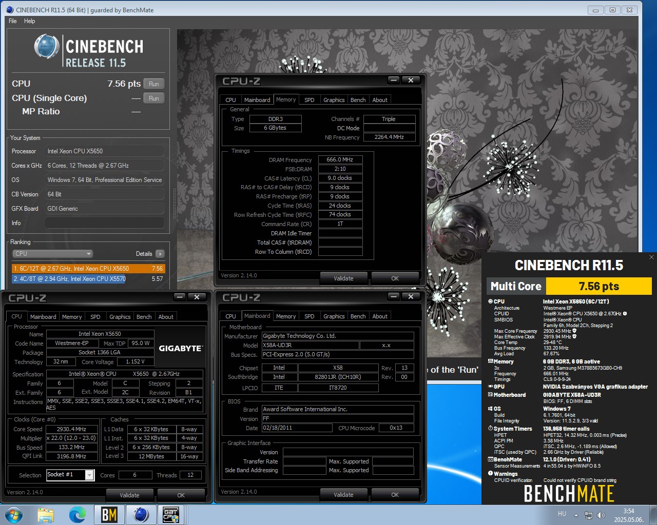Image resolution: width=657 pixels, height=525 pixels.
Task: Click the Core Speed 2930.4 MHz value
Action: (x=72, y=429)
